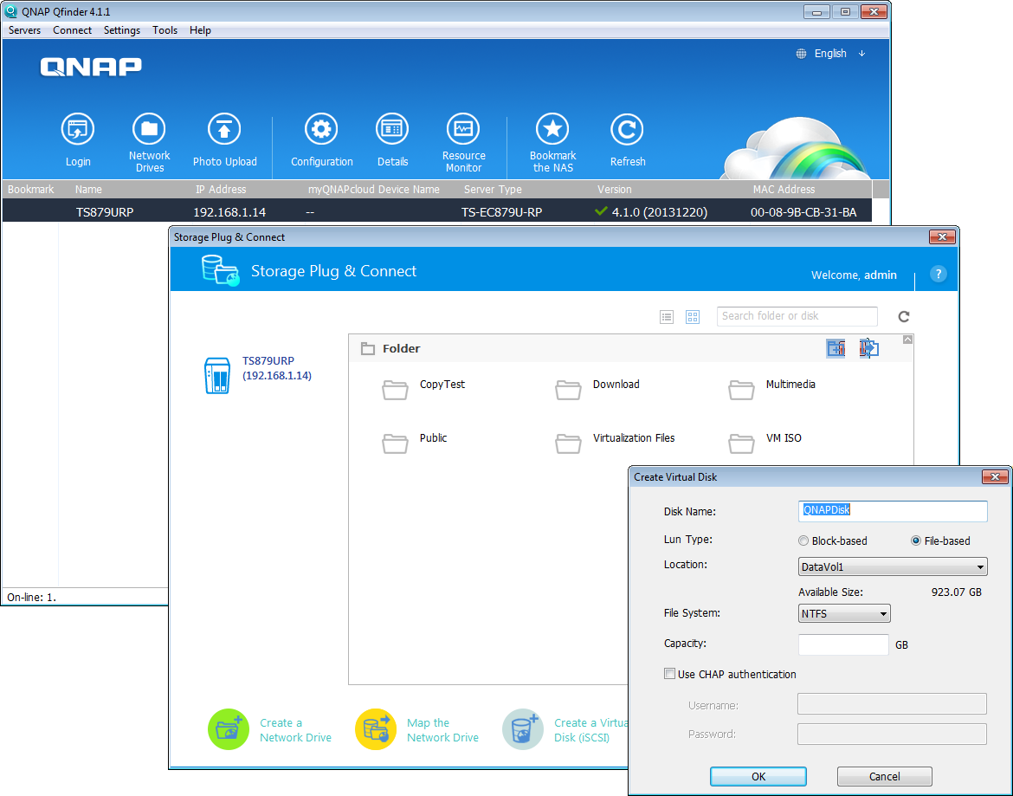Open the Help menu
1013x796 pixels.
200,30
